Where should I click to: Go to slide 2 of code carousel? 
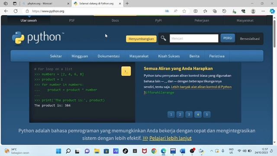click(x=180, y=114)
